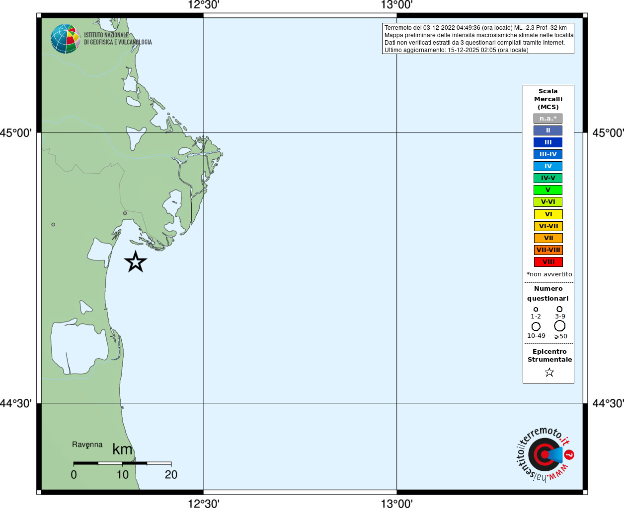
Task: Click the earthquake info text box
Action: (x=478, y=39)
